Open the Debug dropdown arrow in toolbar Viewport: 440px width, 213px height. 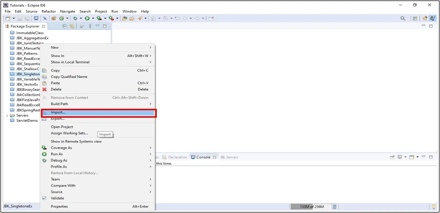(81, 18)
